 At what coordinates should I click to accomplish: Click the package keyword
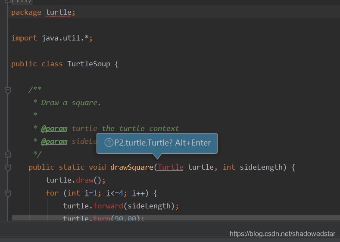click(26, 12)
